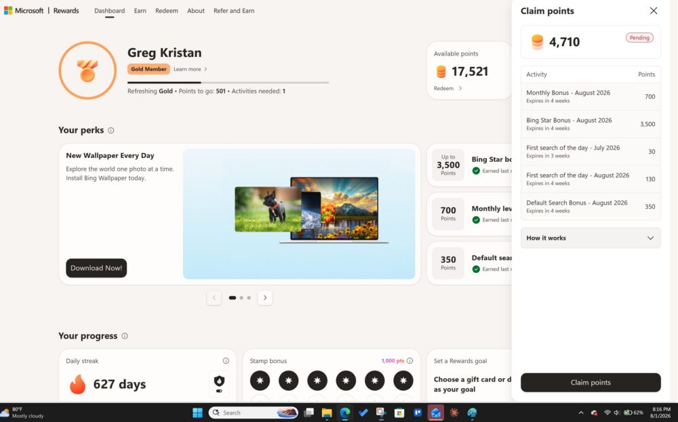Image resolution: width=678 pixels, height=422 pixels.
Task: Click the pending points coin icon
Action: click(x=537, y=42)
